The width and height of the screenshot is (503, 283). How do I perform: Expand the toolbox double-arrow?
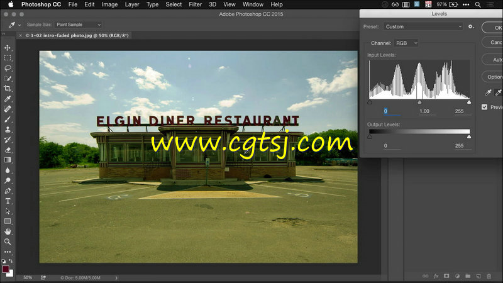[4, 34]
